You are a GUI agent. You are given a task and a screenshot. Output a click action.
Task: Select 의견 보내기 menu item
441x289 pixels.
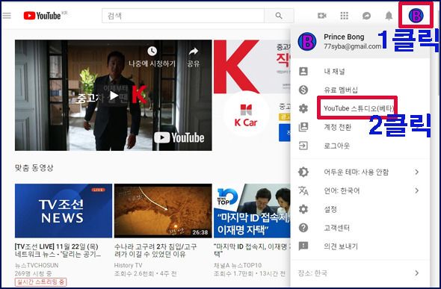360,246
